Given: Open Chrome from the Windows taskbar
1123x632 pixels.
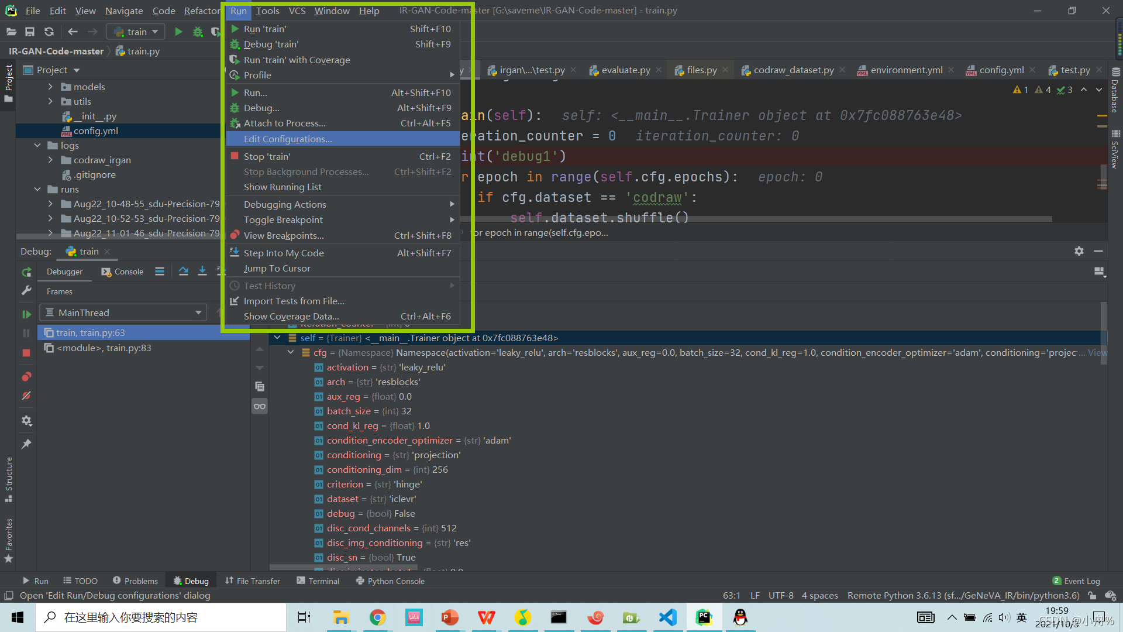Looking at the screenshot, I should (377, 617).
